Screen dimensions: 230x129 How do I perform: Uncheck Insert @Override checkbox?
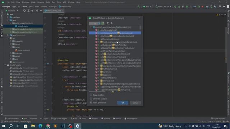coord(91,102)
